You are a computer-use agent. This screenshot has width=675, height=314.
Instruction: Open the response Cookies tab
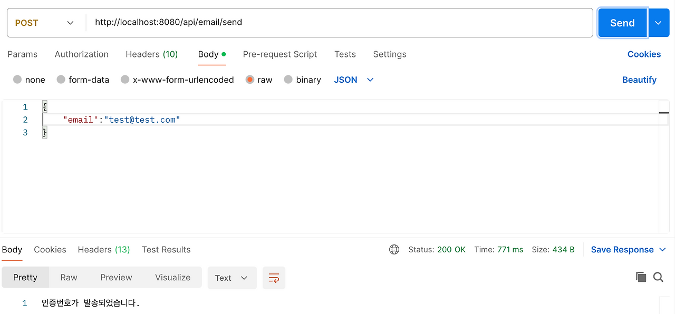click(x=50, y=250)
